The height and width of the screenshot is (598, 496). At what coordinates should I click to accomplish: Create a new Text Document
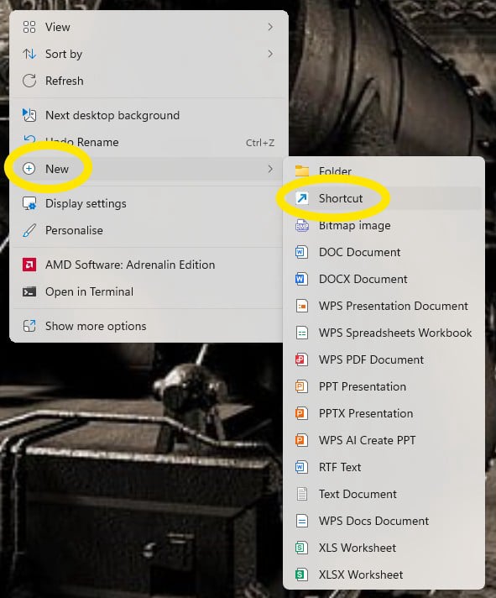click(x=384, y=494)
